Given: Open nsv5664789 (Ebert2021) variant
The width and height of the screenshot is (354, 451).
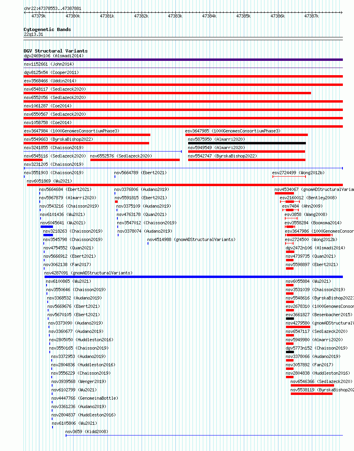Looking at the screenshot, I should [x=141, y=173].
